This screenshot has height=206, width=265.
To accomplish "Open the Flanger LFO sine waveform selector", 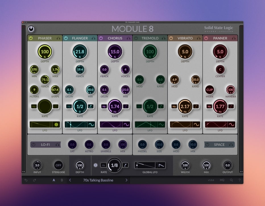I will point(92,124).
